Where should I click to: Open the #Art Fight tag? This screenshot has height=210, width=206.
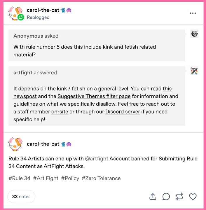click(x=46, y=178)
